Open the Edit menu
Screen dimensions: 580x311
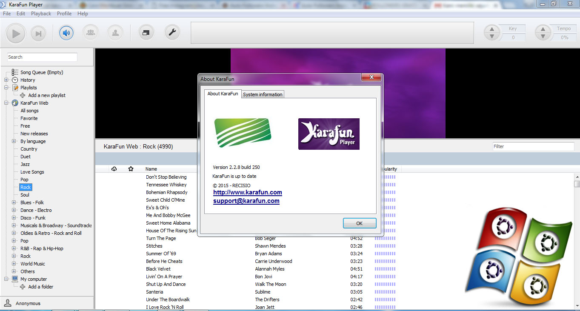pos(21,14)
